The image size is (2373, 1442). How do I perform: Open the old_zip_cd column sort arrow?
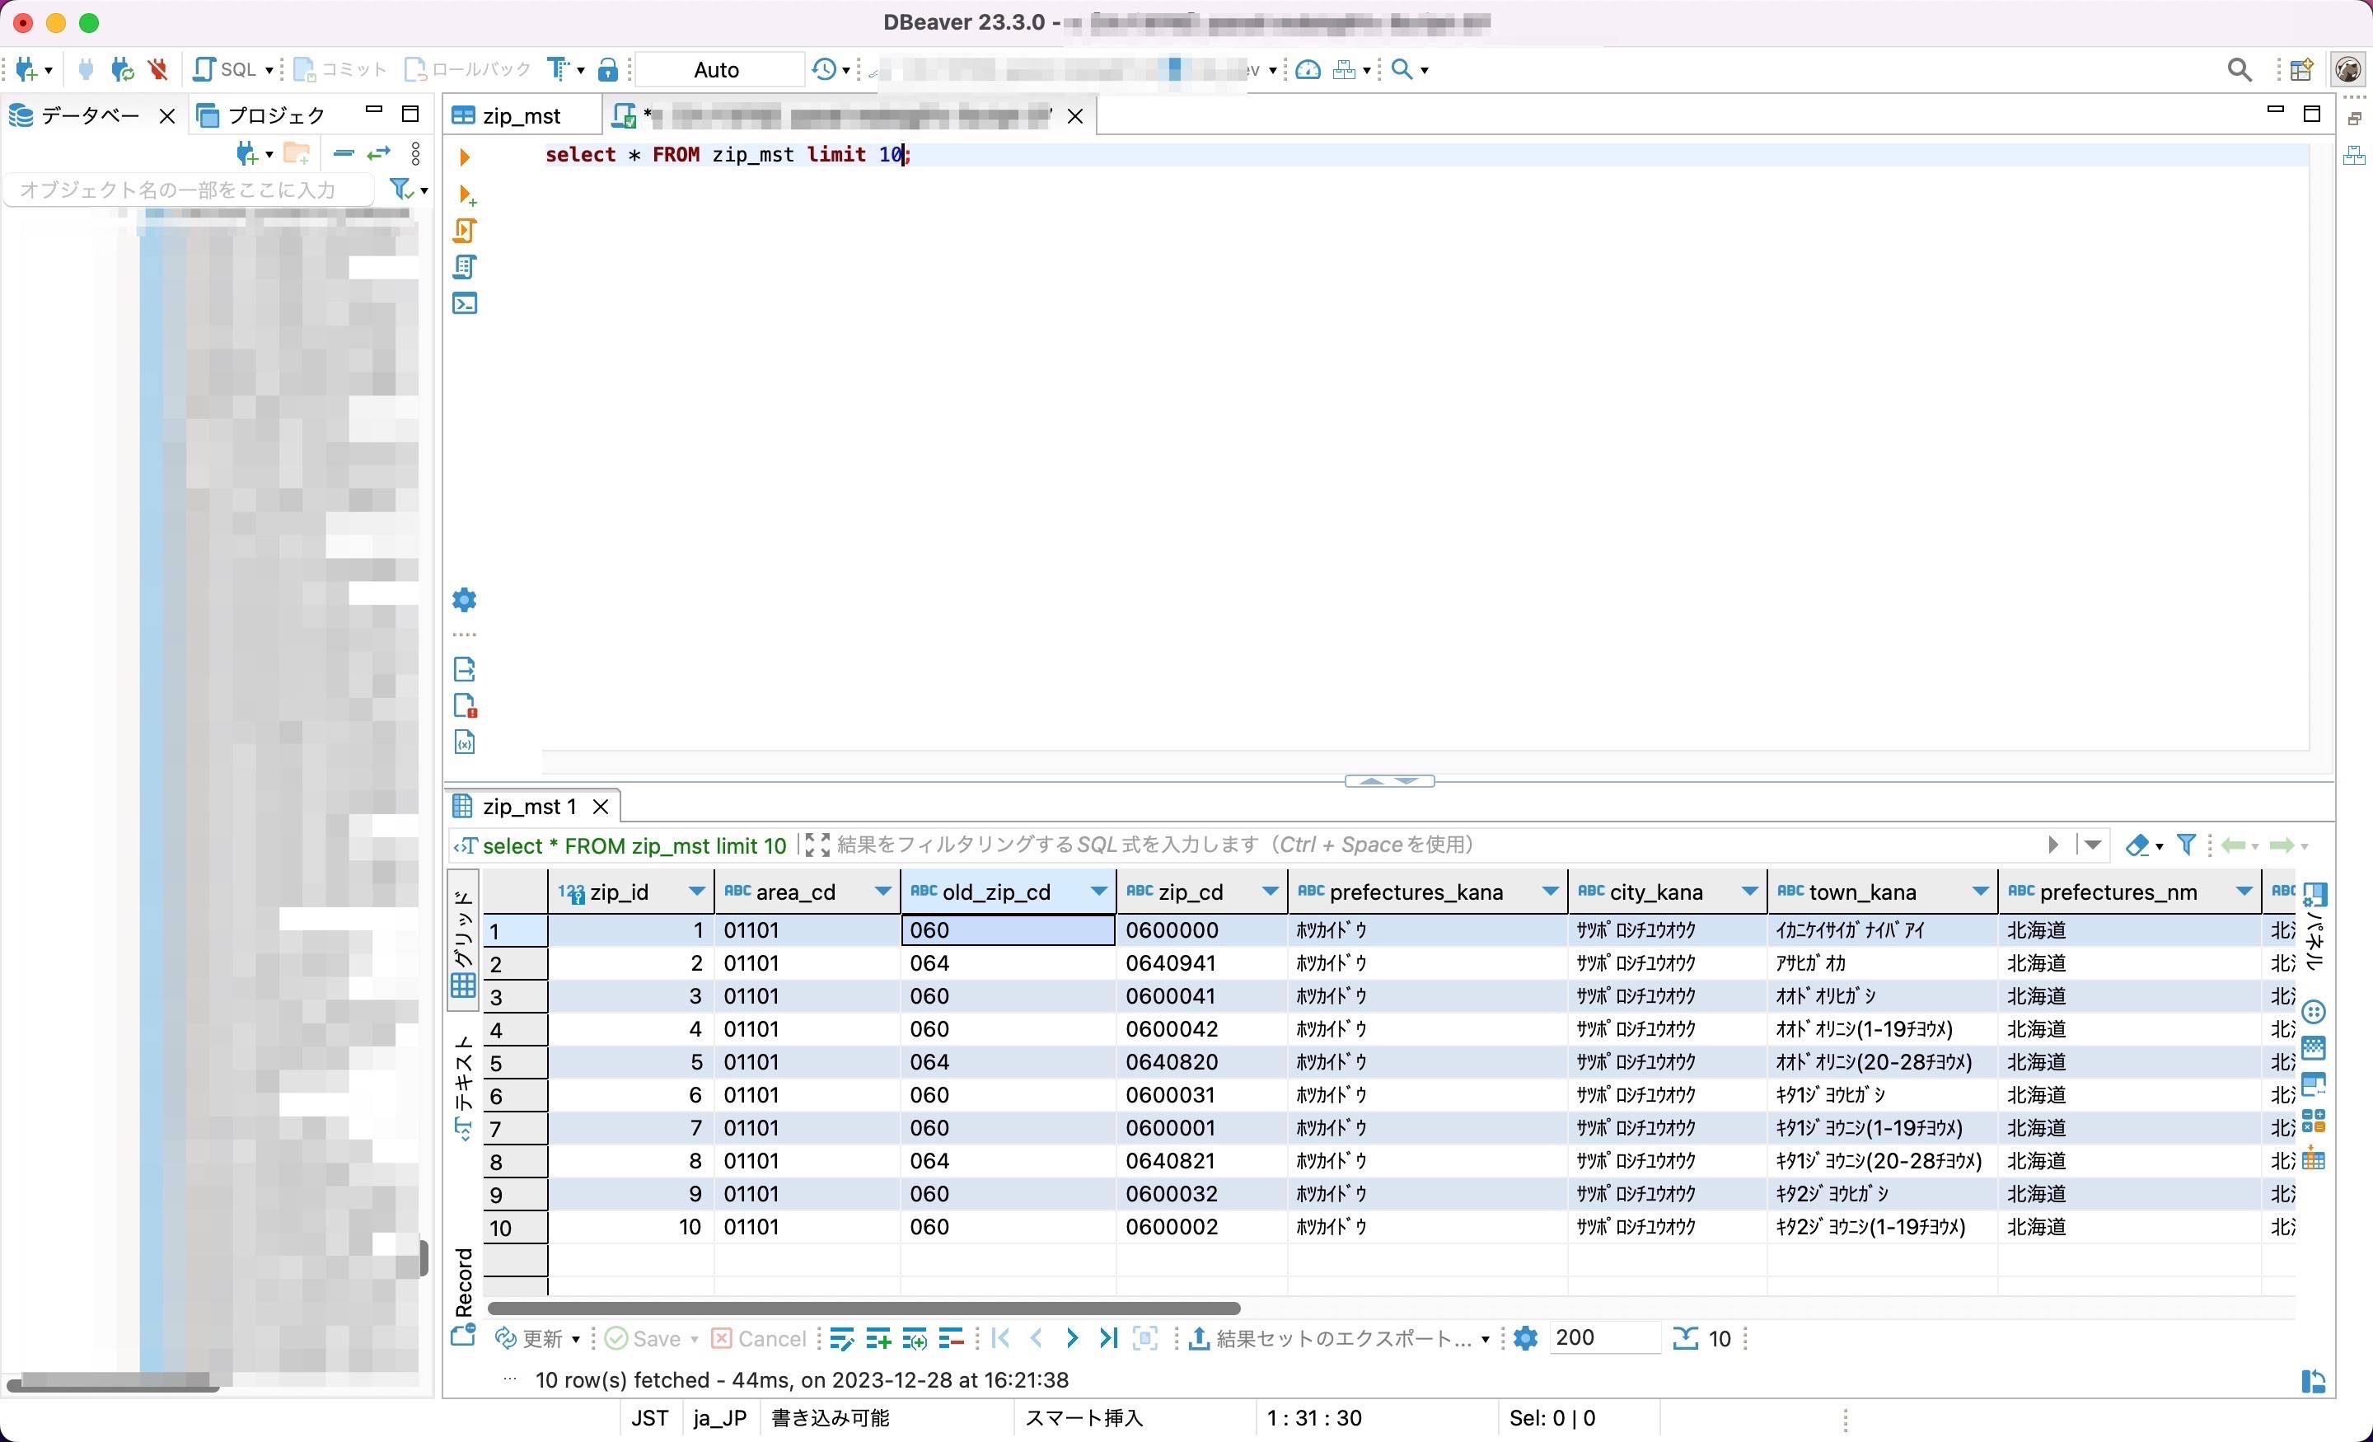click(x=1098, y=892)
